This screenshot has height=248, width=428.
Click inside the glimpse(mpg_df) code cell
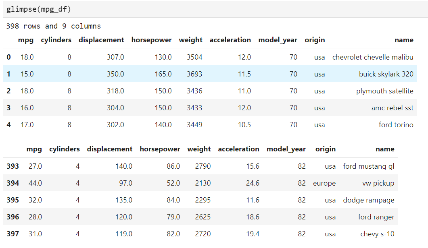coord(39,9)
